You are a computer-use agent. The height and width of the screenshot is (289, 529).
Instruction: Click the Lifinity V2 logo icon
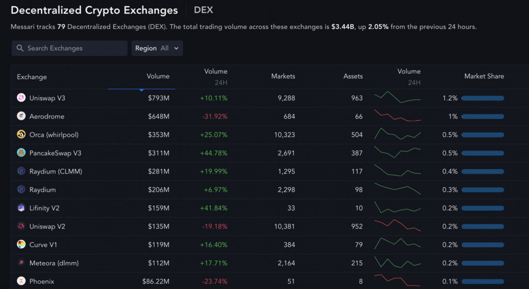tap(21, 207)
